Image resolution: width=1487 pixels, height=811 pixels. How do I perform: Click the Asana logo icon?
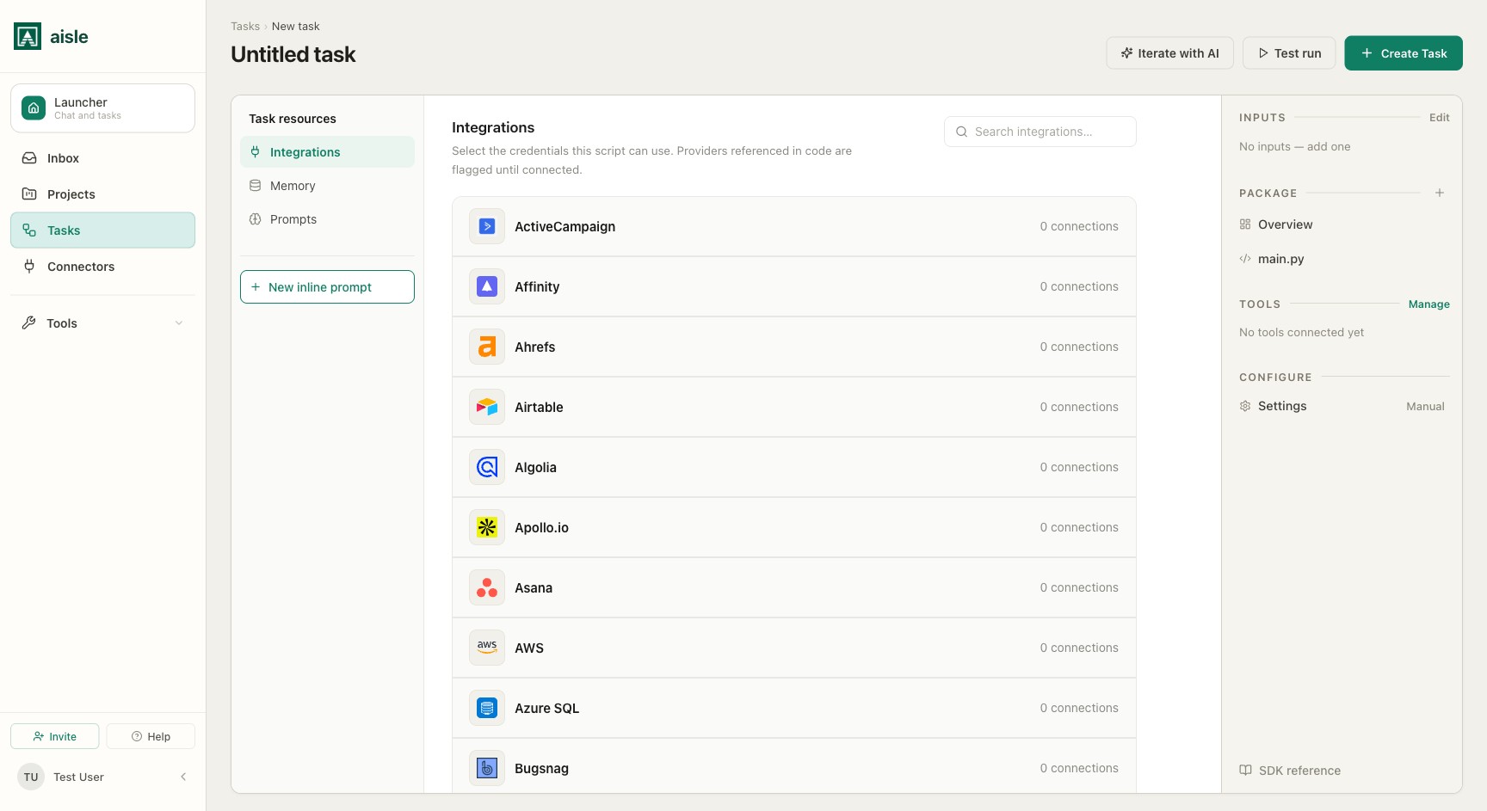[487, 587]
